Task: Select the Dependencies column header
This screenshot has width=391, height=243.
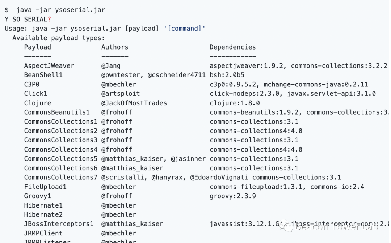Action: click(232, 47)
